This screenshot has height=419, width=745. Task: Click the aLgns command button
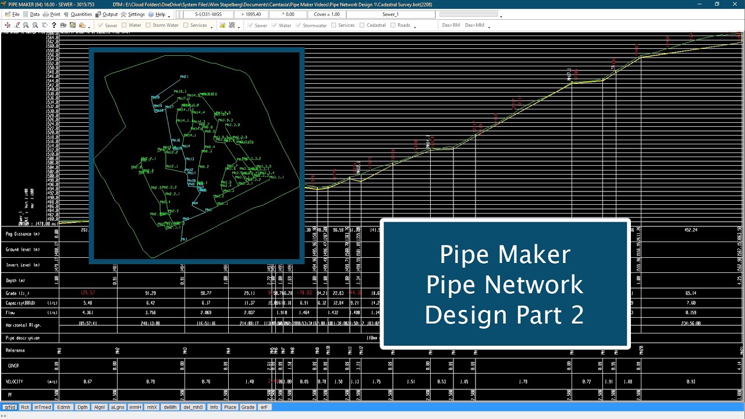118,407
